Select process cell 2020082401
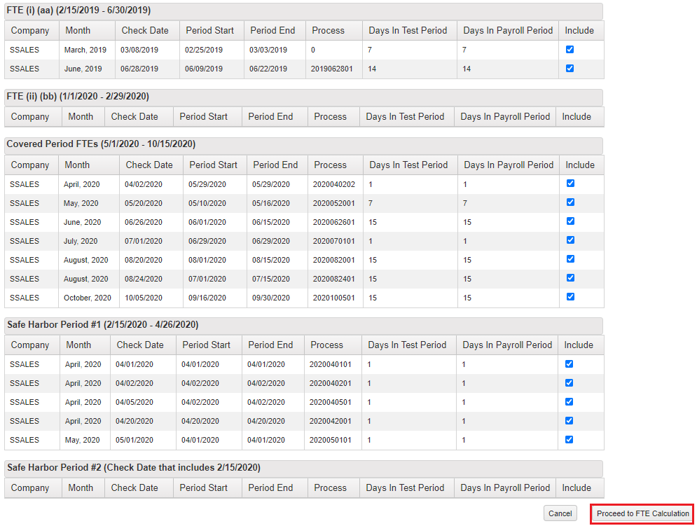 (x=334, y=279)
